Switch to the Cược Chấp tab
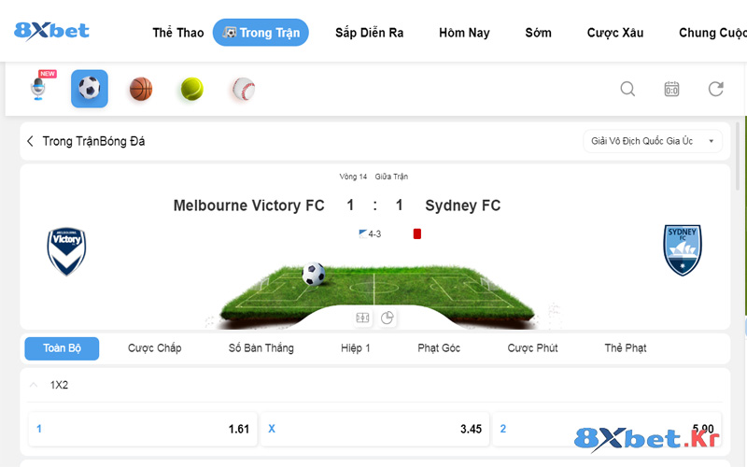747x467 pixels. tap(155, 348)
